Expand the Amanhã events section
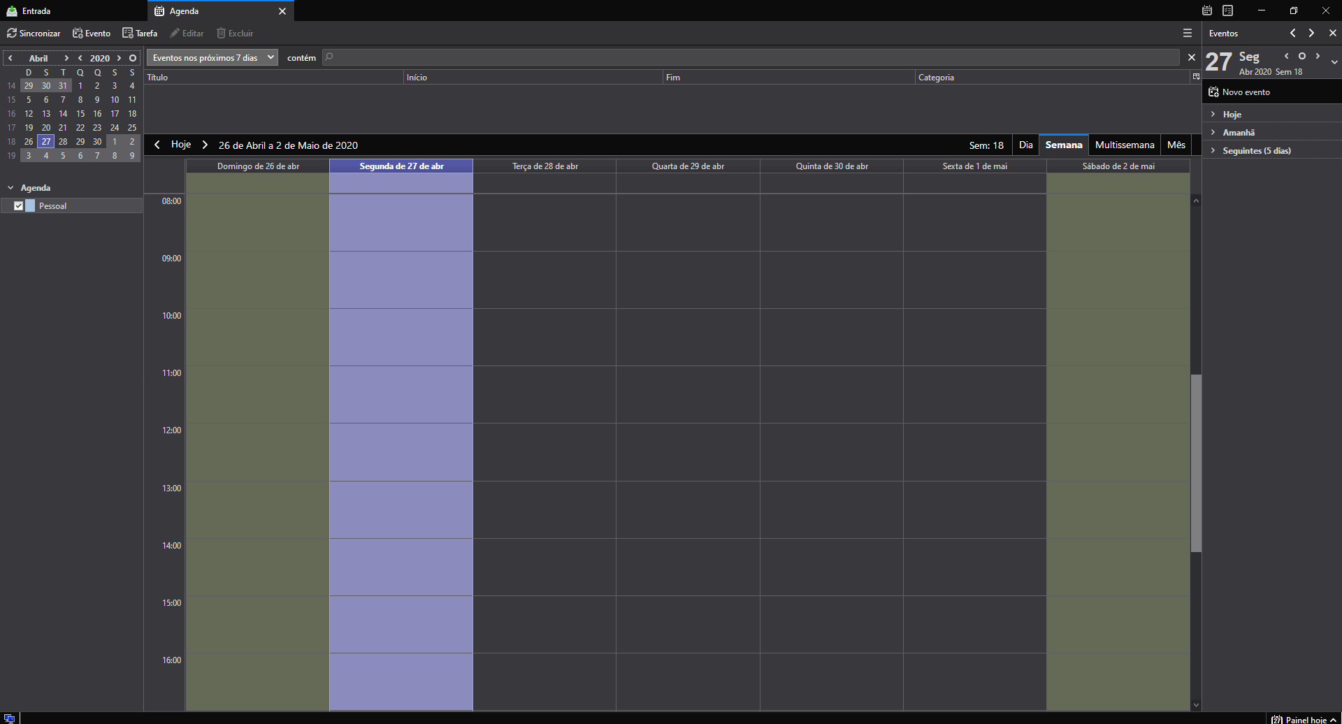Viewport: 1342px width, 724px height. 1213,132
